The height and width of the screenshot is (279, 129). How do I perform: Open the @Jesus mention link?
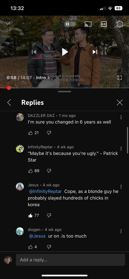tap(37, 236)
